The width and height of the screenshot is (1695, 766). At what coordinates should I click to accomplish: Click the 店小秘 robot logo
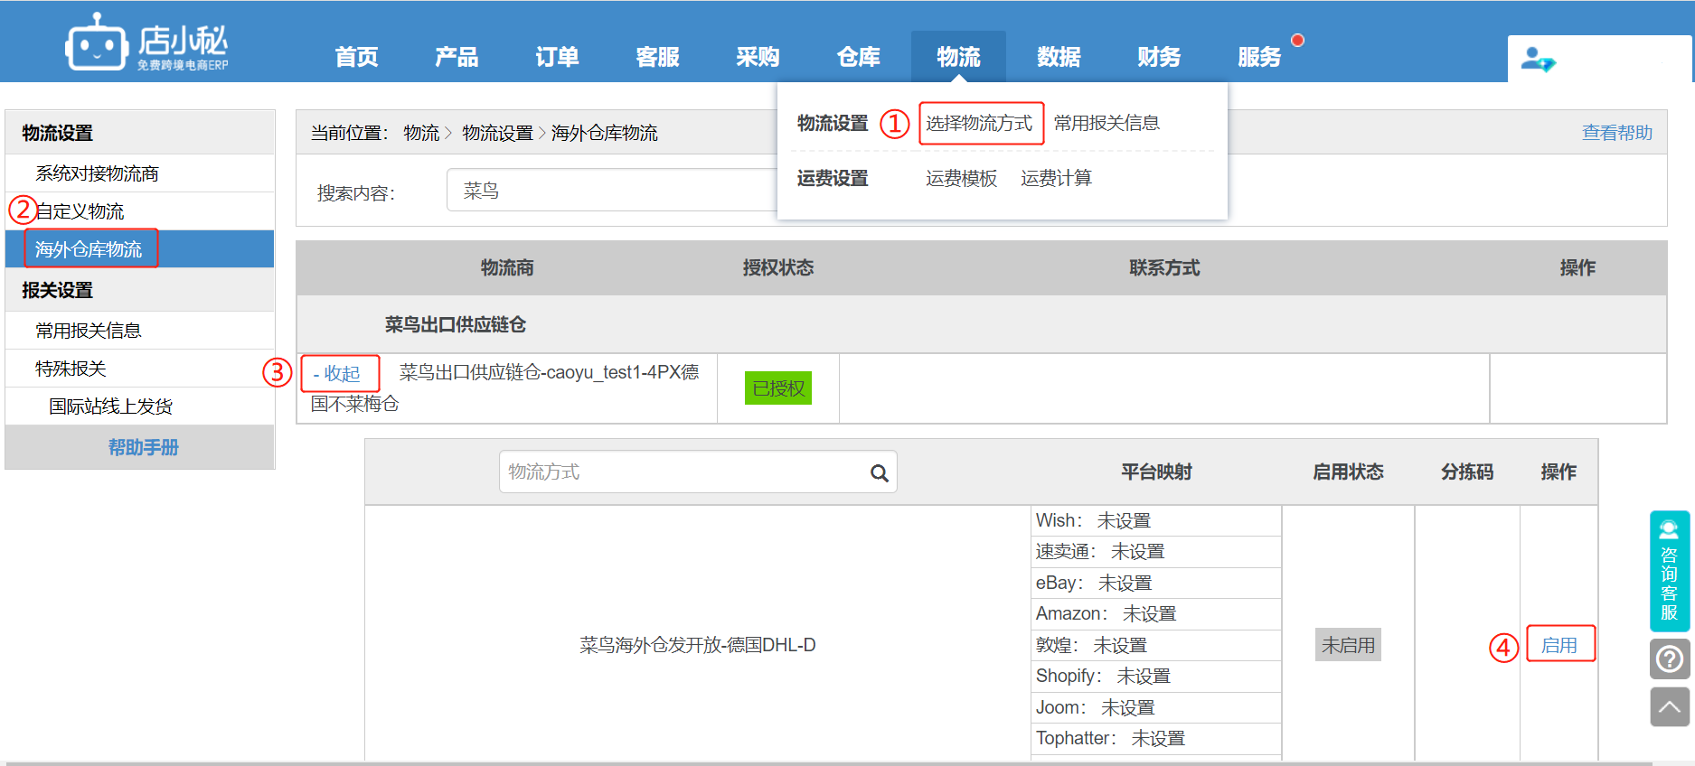coord(146,42)
